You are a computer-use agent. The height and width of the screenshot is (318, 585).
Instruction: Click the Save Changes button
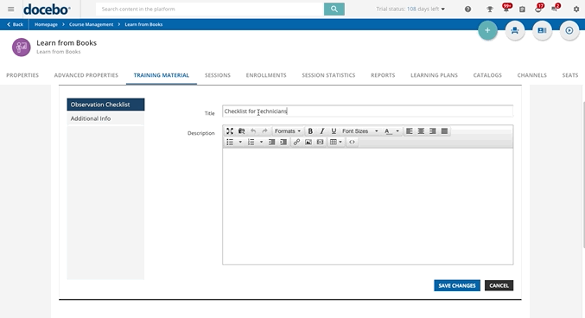click(457, 285)
